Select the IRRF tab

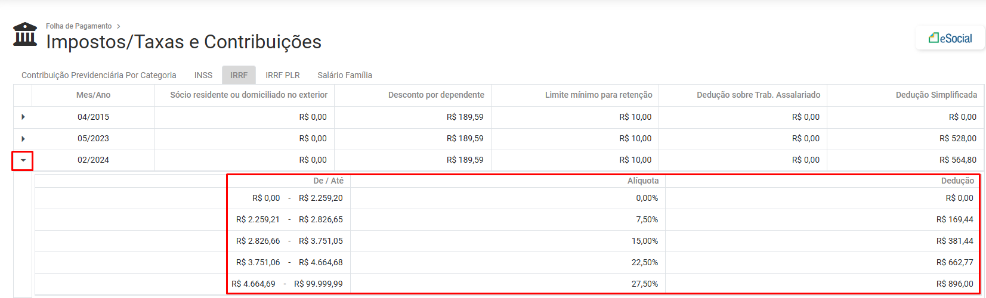tap(239, 75)
